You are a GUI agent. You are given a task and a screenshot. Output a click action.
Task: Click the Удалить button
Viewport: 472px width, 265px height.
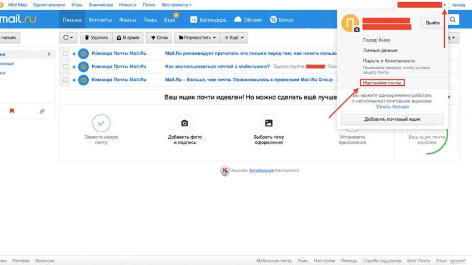tap(96, 38)
